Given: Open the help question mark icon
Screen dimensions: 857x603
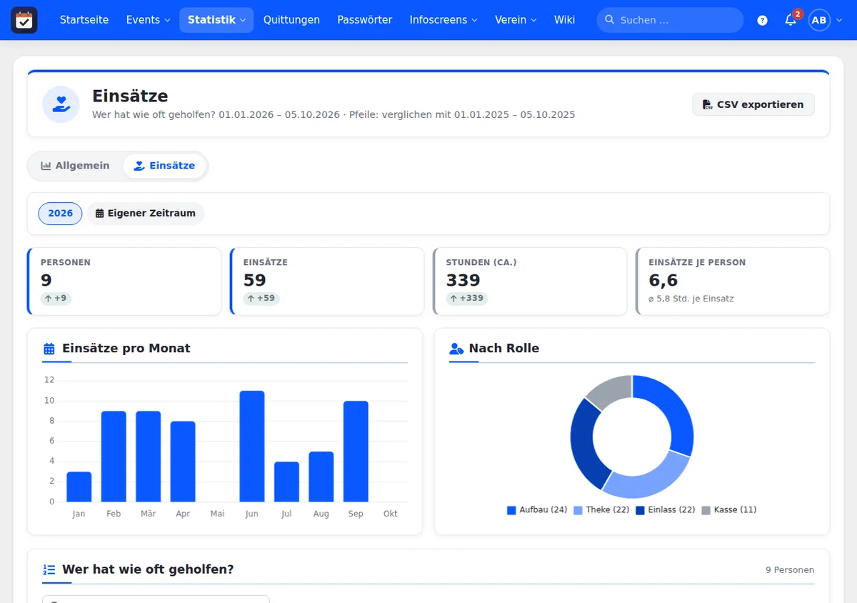Looking at the screenshot, I should point(762,20).
